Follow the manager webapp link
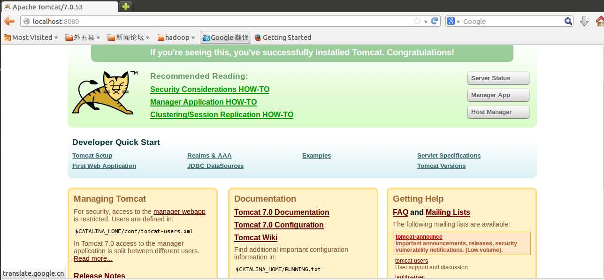The image size is (604, 280). [179, 212]
